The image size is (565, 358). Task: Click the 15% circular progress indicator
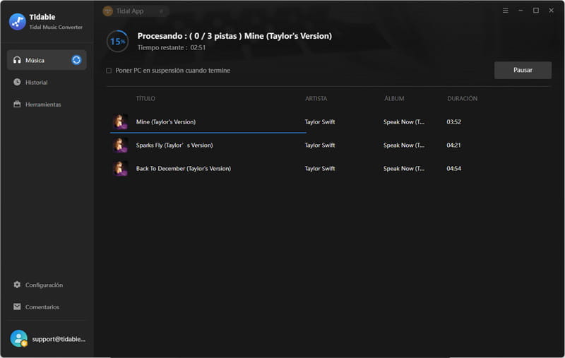click(x=117, y=42)
